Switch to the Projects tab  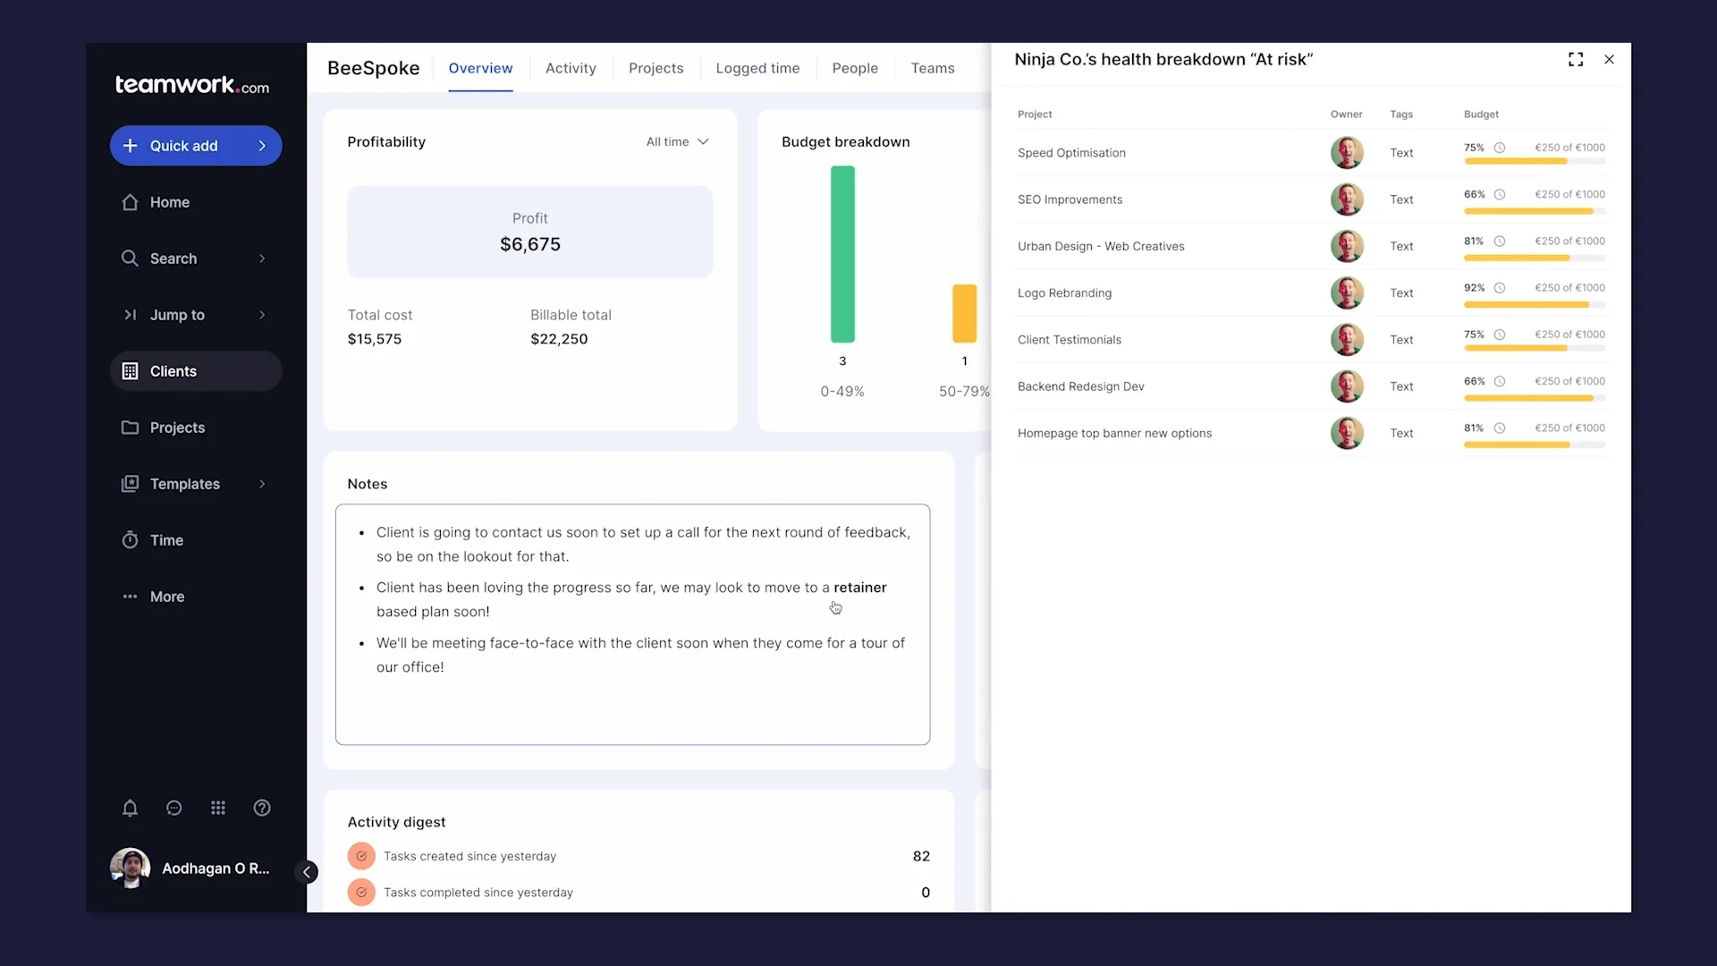tap(656, 67)
